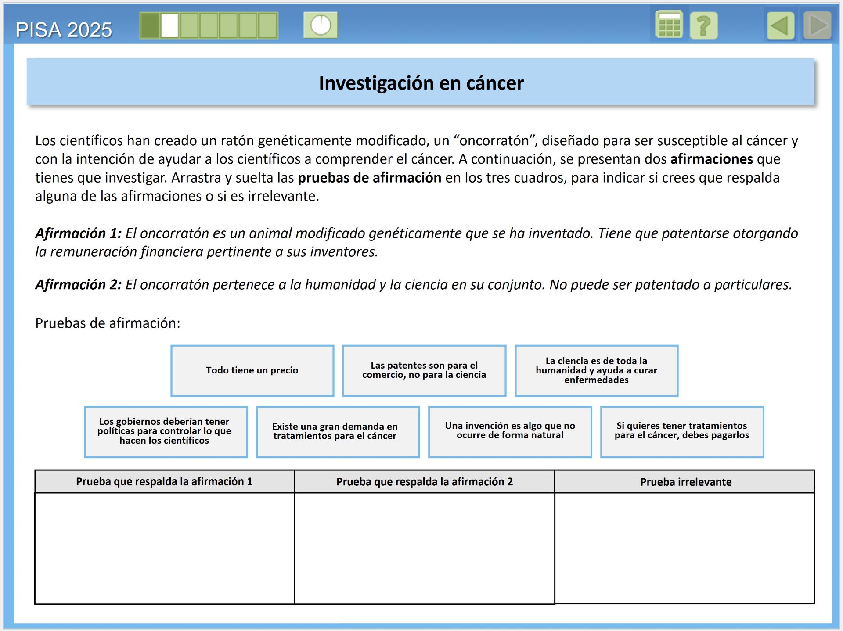Click the help question mark icon
This screenshot has height=631, width=843.
pos(703,26)
